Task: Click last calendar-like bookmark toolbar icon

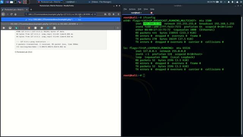Action: click(x=54, y=28)
